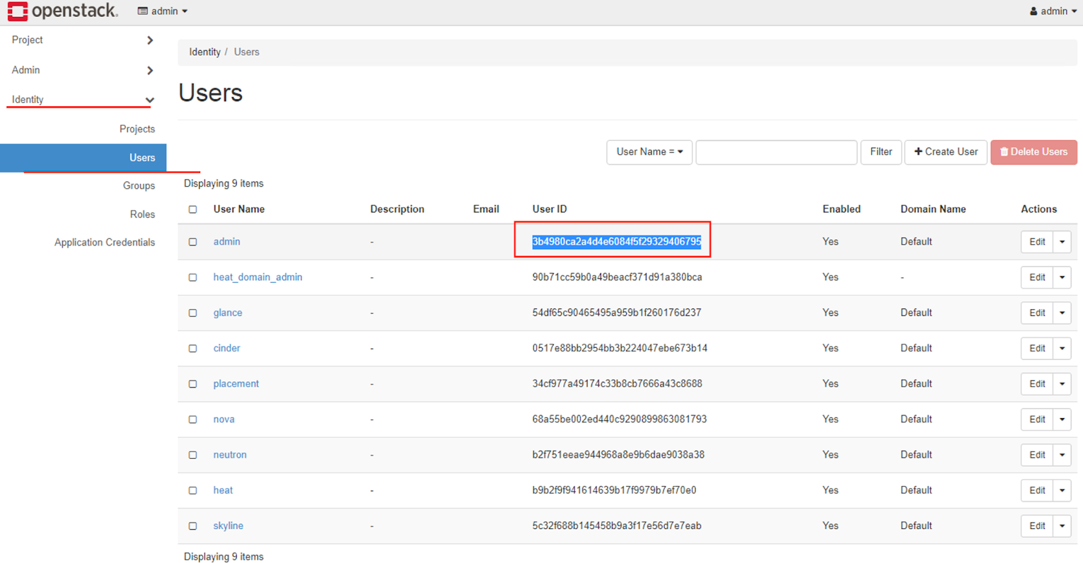Open the heat user link
1083x563 pixels.
[x=223, y=490]
